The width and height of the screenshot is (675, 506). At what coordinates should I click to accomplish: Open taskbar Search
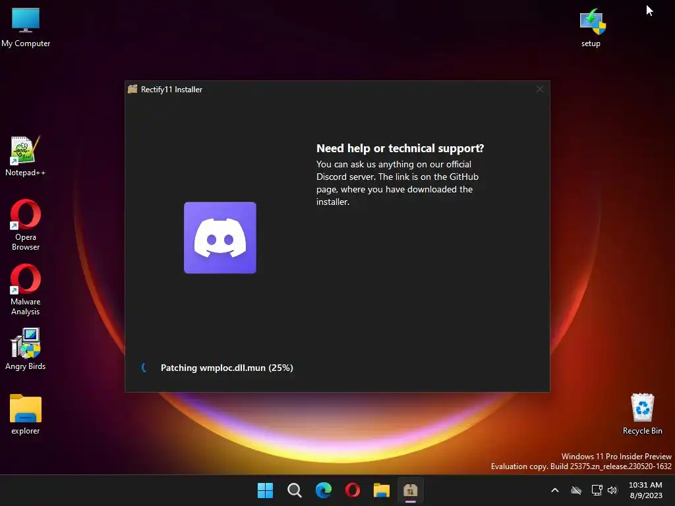pyautogui.click(x=295, y=490)
